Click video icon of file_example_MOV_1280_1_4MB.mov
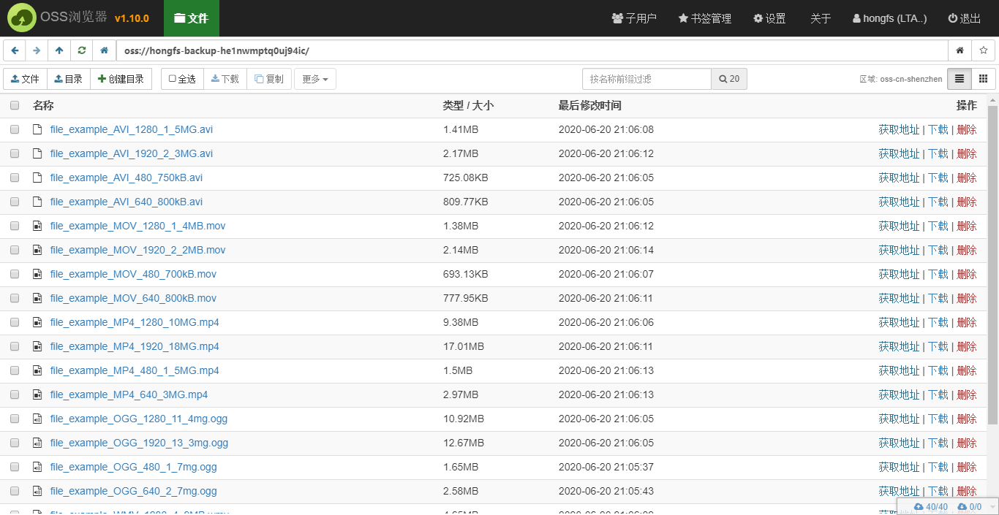 (x=37, y=226)
